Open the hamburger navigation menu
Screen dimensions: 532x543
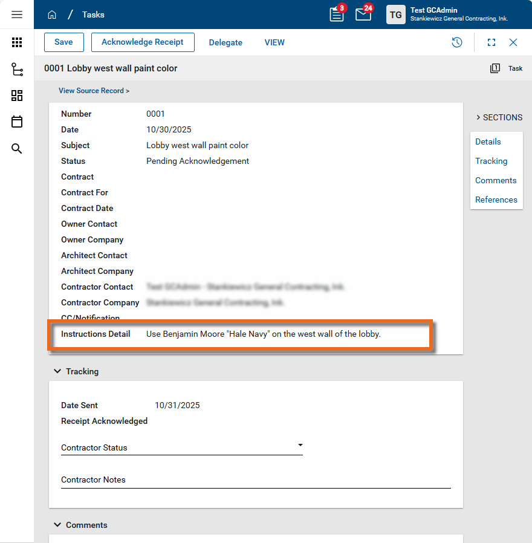(17, 15)
